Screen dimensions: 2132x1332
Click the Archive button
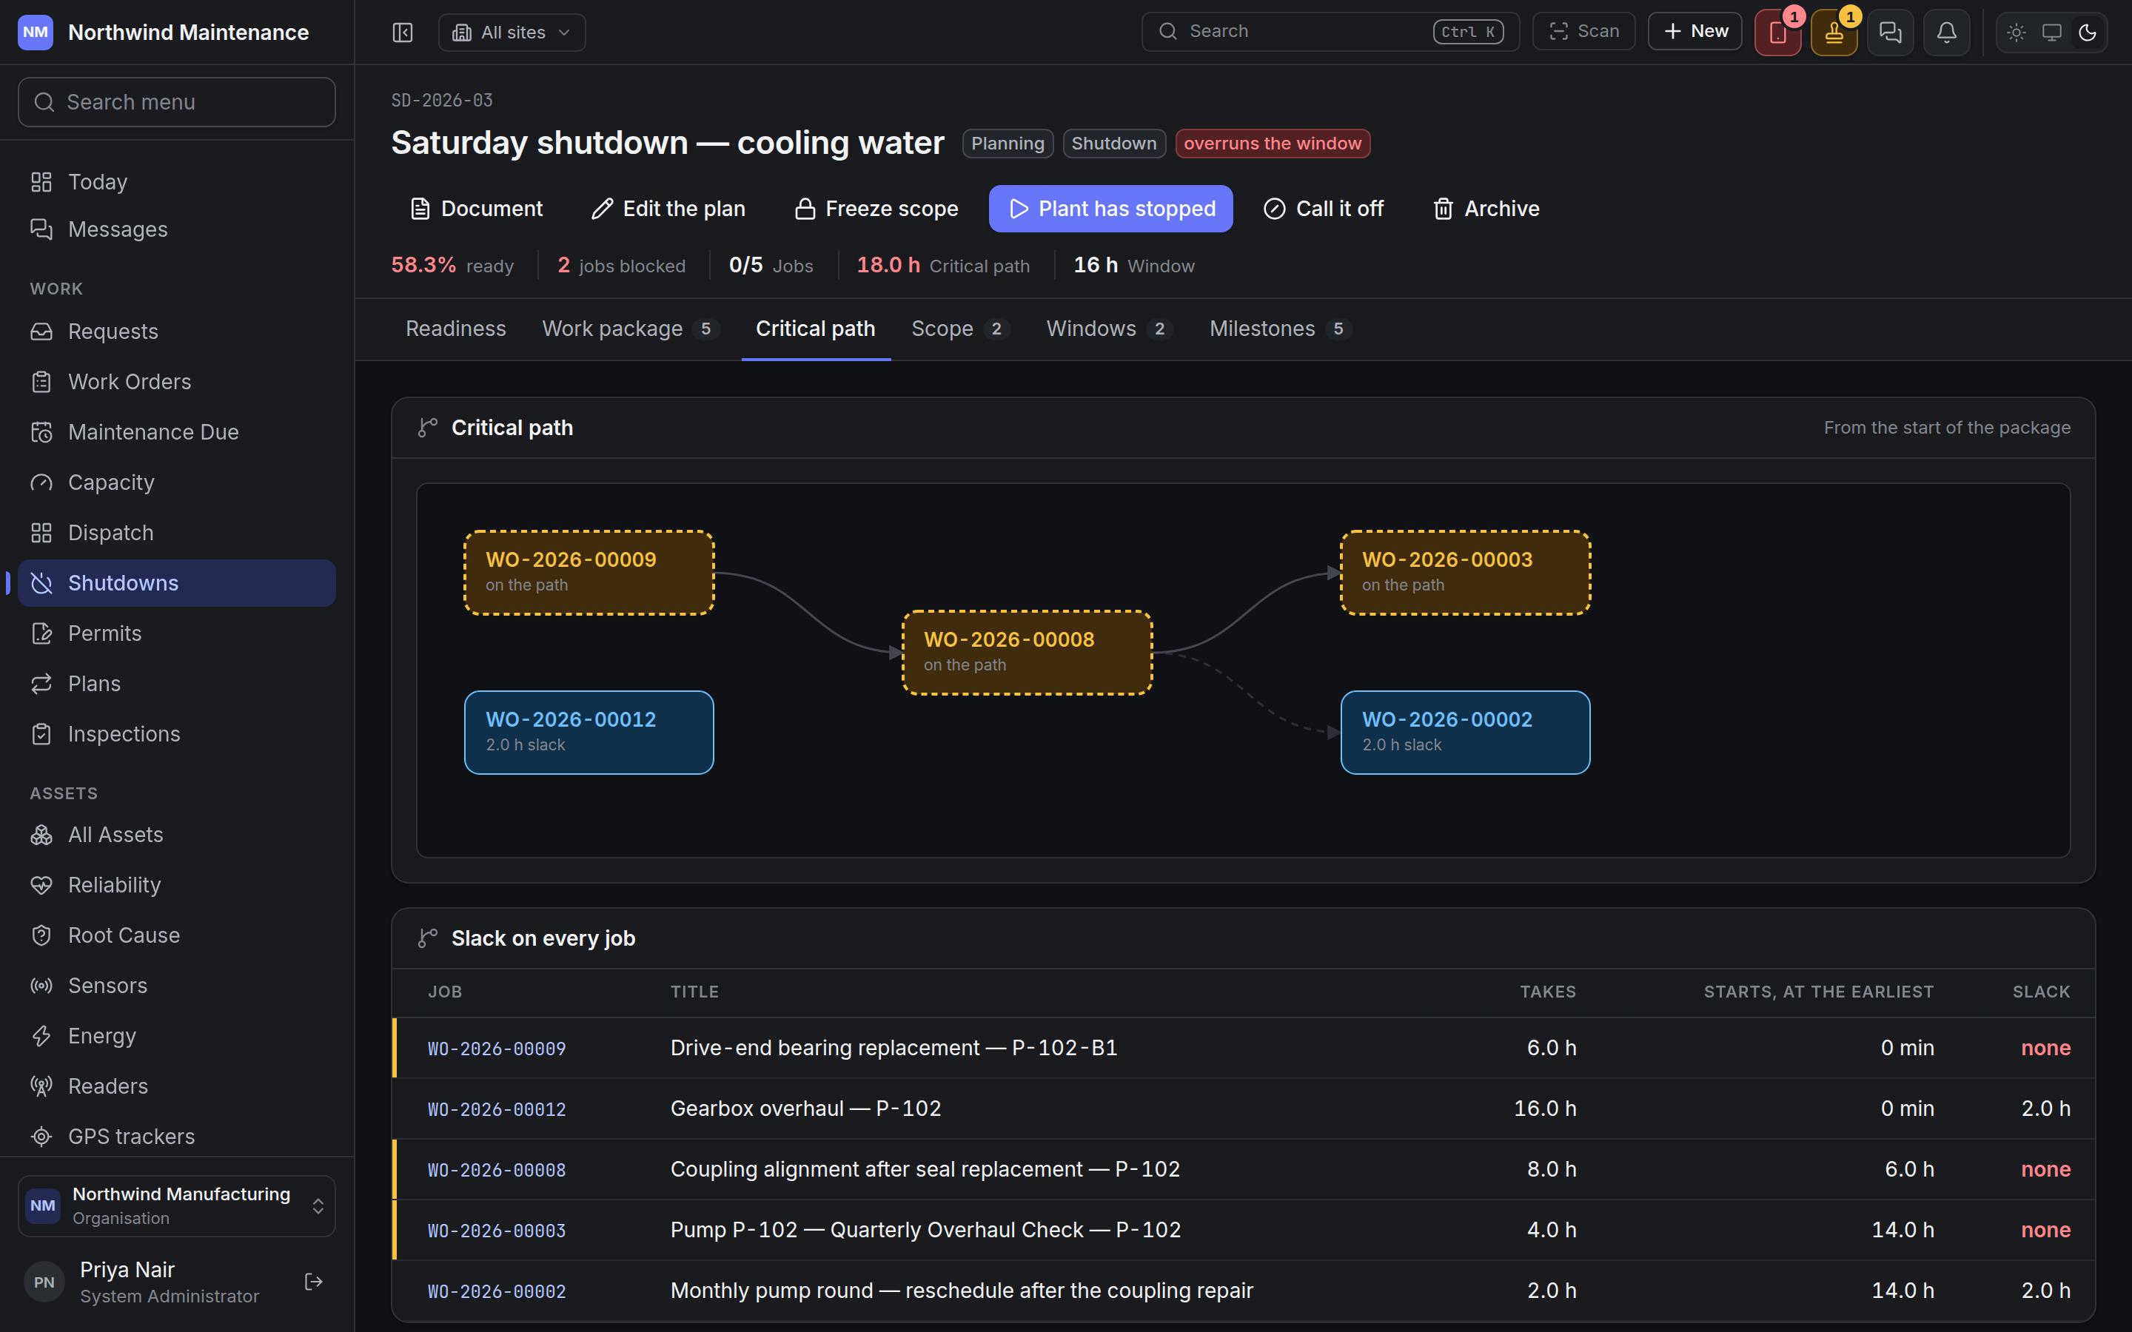(x=1486, y=209)
